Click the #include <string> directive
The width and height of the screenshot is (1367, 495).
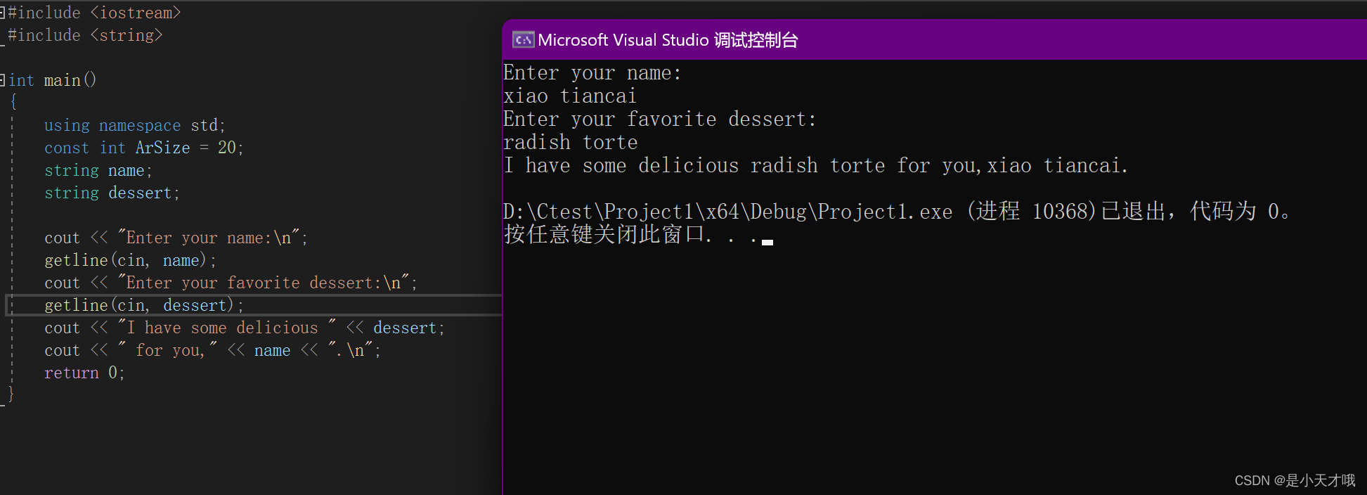[84, 34]
